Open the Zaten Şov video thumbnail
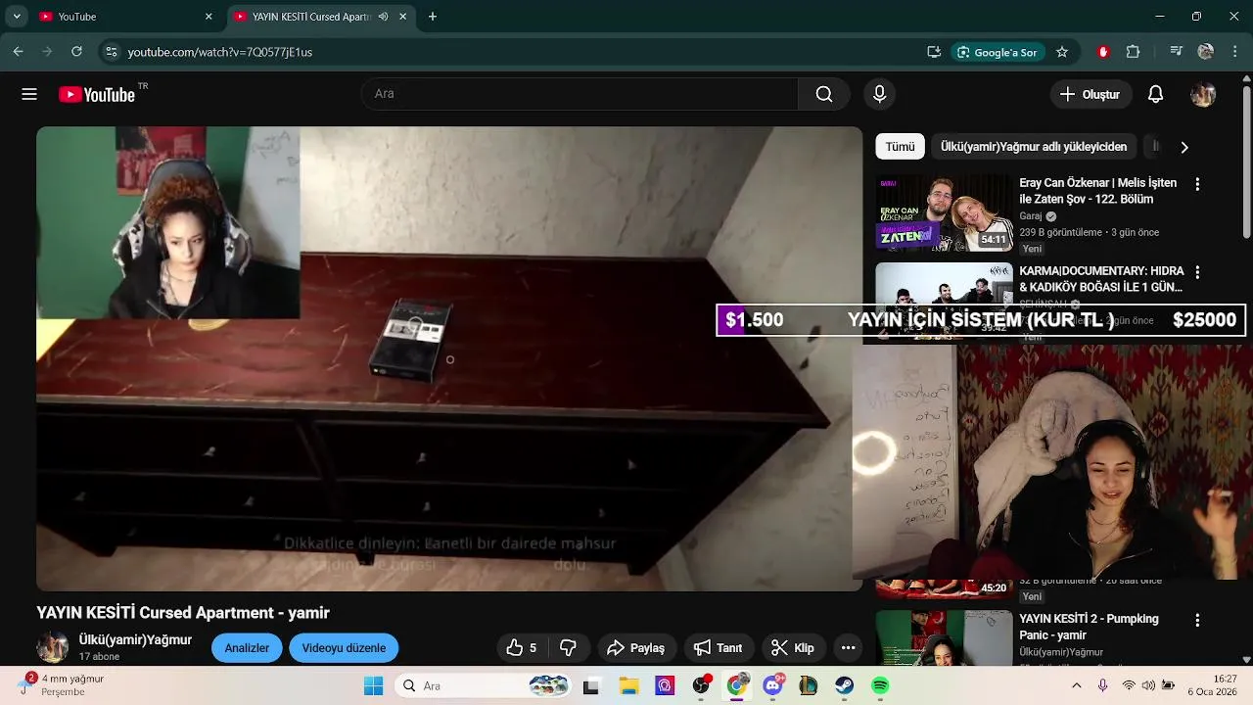The width and height of the screenshot is (1253, 705). tap(944, 212)
